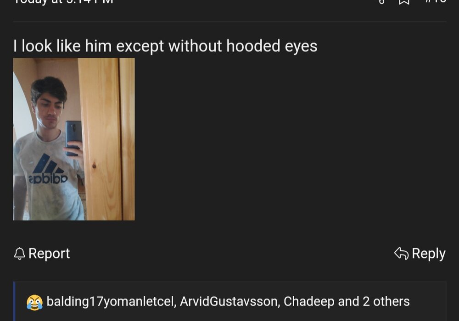Open balding17yomanletcel's profile from reactions
459x321 pixels.
[110, 301]
